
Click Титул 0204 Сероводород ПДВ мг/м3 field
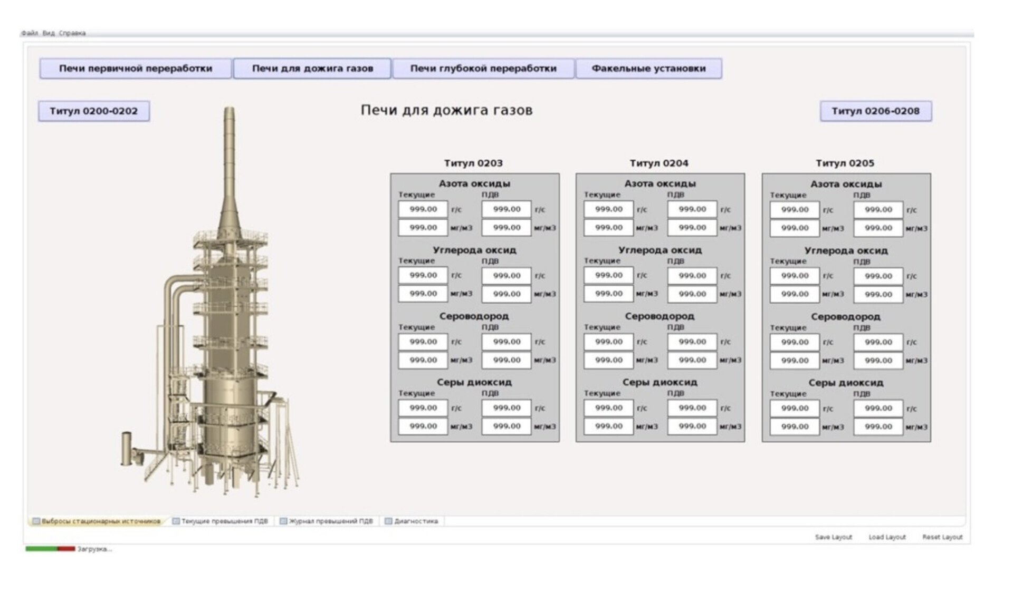pos(692,360)
